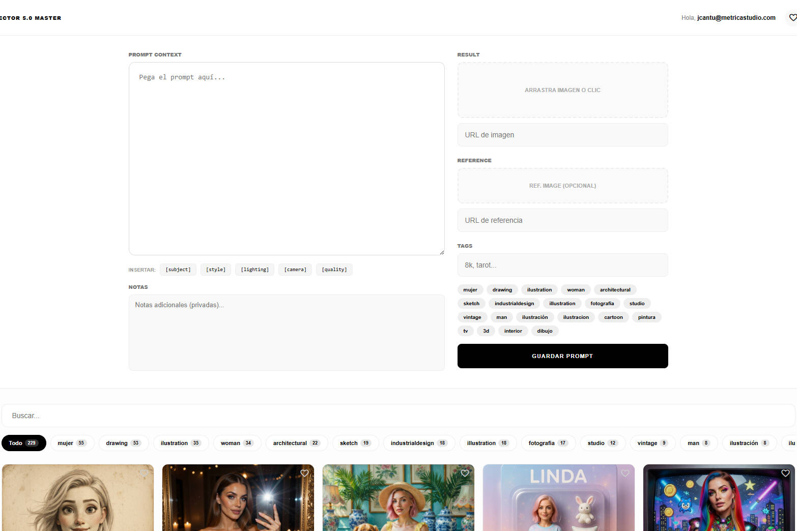Favorite the straw hat woman image
The width and height of the screenshot is (797, 531).
pyautogui.click(x=465, y=473)
